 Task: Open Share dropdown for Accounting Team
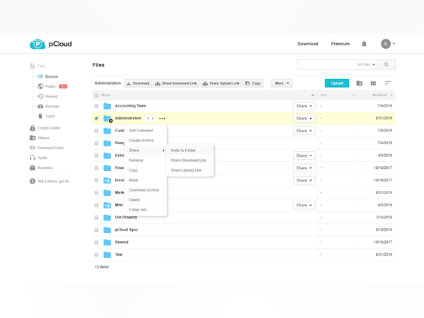coord(304,106)
